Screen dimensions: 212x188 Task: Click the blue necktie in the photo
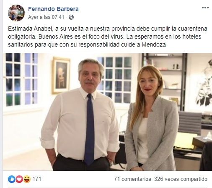pos(89,129)
